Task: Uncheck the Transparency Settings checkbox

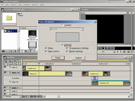Action: [x=67, y=48]
